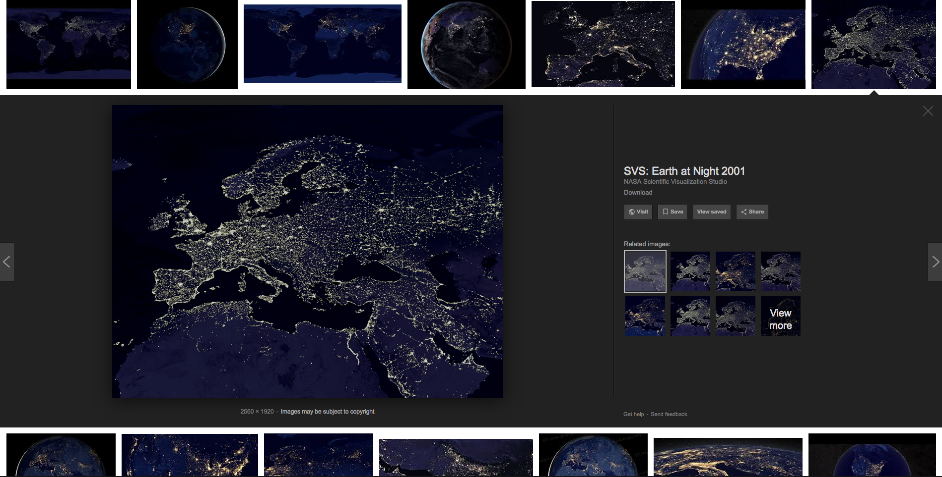Click the 2560 × 1920 dimensions text

(x=257, y=412)
